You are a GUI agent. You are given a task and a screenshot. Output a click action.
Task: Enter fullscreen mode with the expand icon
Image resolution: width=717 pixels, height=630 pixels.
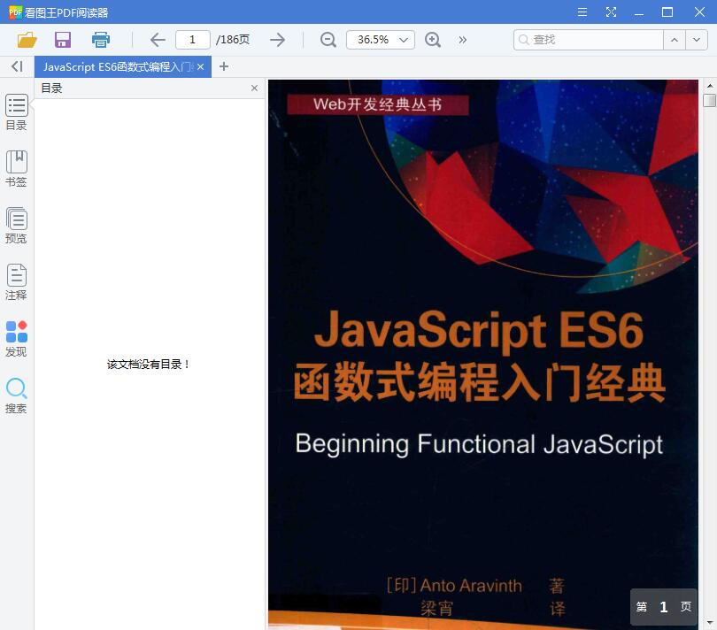(611, 12)
